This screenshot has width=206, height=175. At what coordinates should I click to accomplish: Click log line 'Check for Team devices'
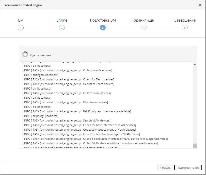tap(68, 79)
